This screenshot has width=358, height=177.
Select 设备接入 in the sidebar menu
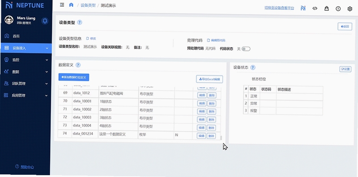pyautogui.click(x=26, y=48)
